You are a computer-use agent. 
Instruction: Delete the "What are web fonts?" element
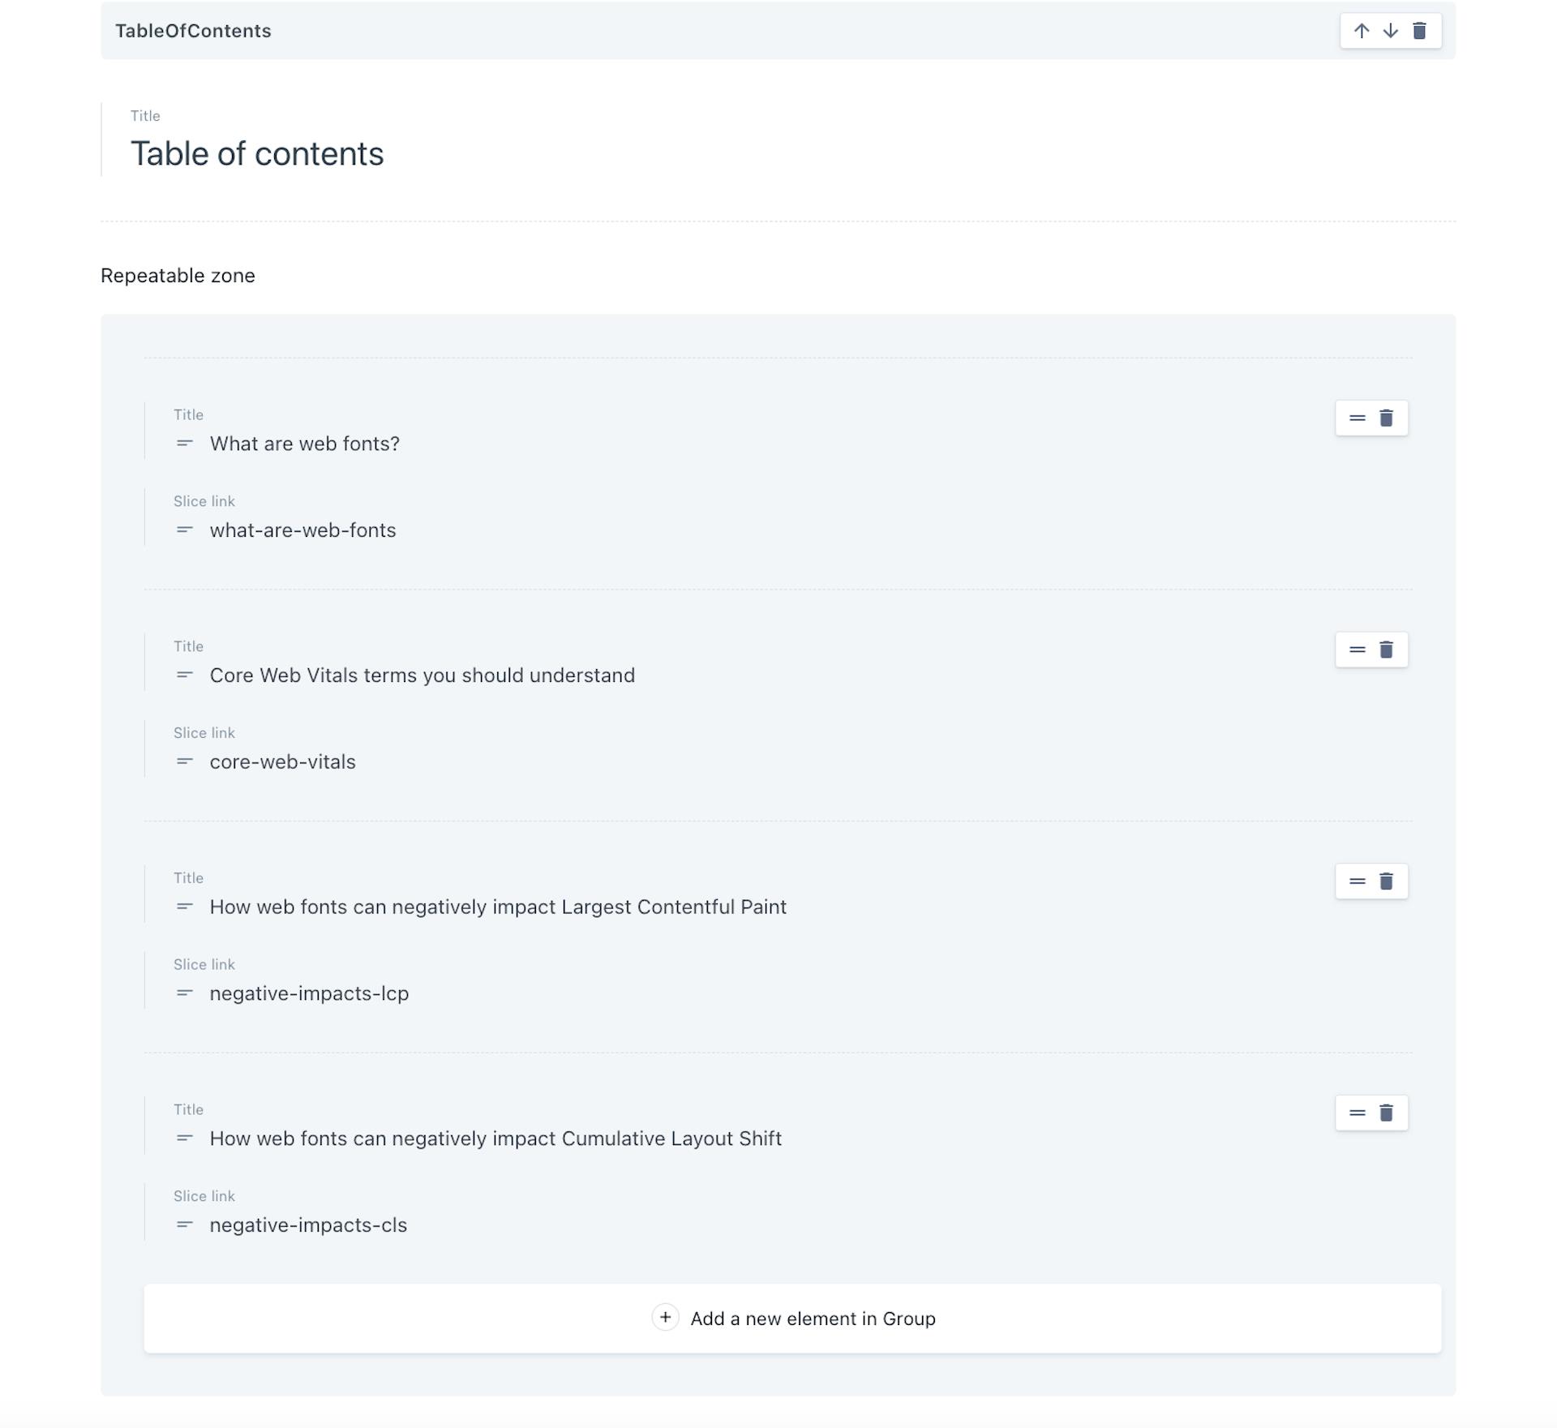1387,418
